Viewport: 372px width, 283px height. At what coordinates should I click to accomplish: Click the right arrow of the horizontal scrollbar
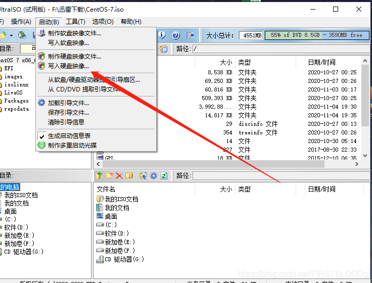pyautogui.click(x=356, y=164)
